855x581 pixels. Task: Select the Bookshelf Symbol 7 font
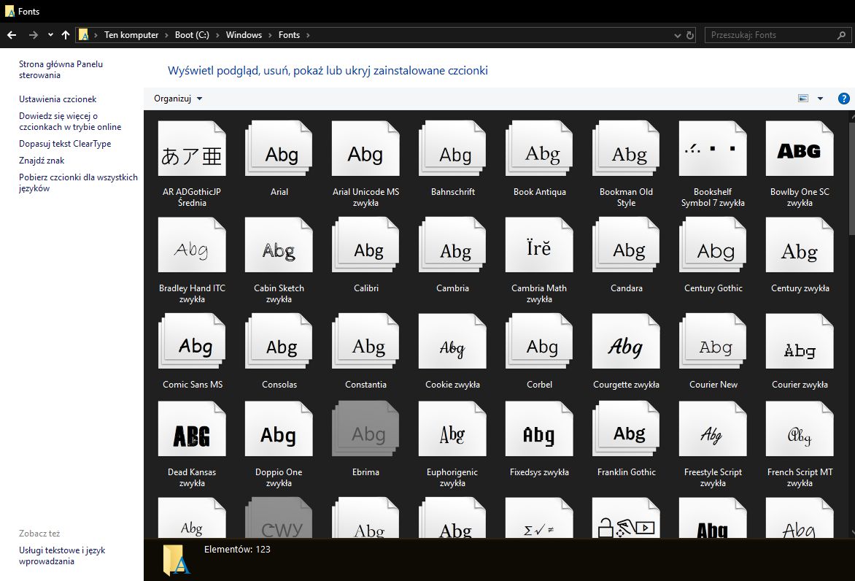point(713,150)
